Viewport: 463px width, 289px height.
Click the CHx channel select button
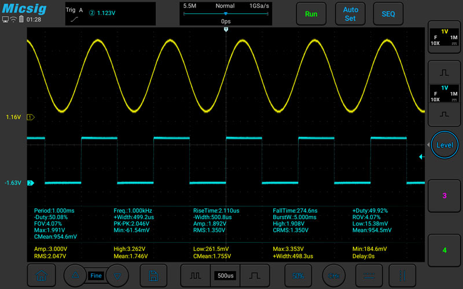pos(334,276)
